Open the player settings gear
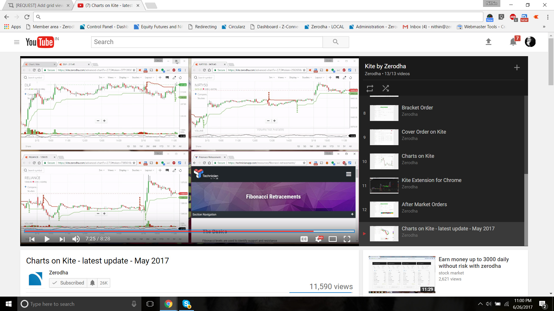The image size is (554, 311). tap(318, 239)
